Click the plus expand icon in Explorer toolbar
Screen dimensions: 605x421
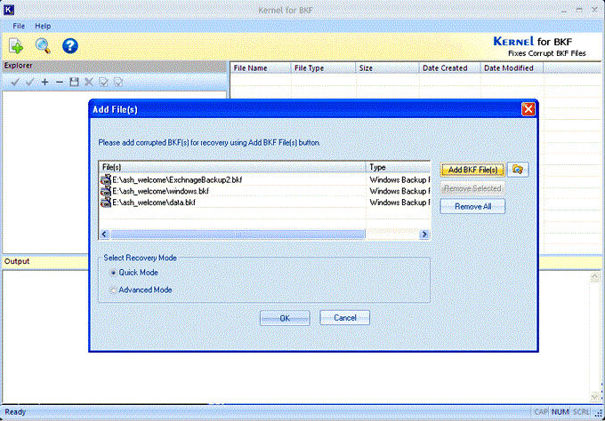44,82
